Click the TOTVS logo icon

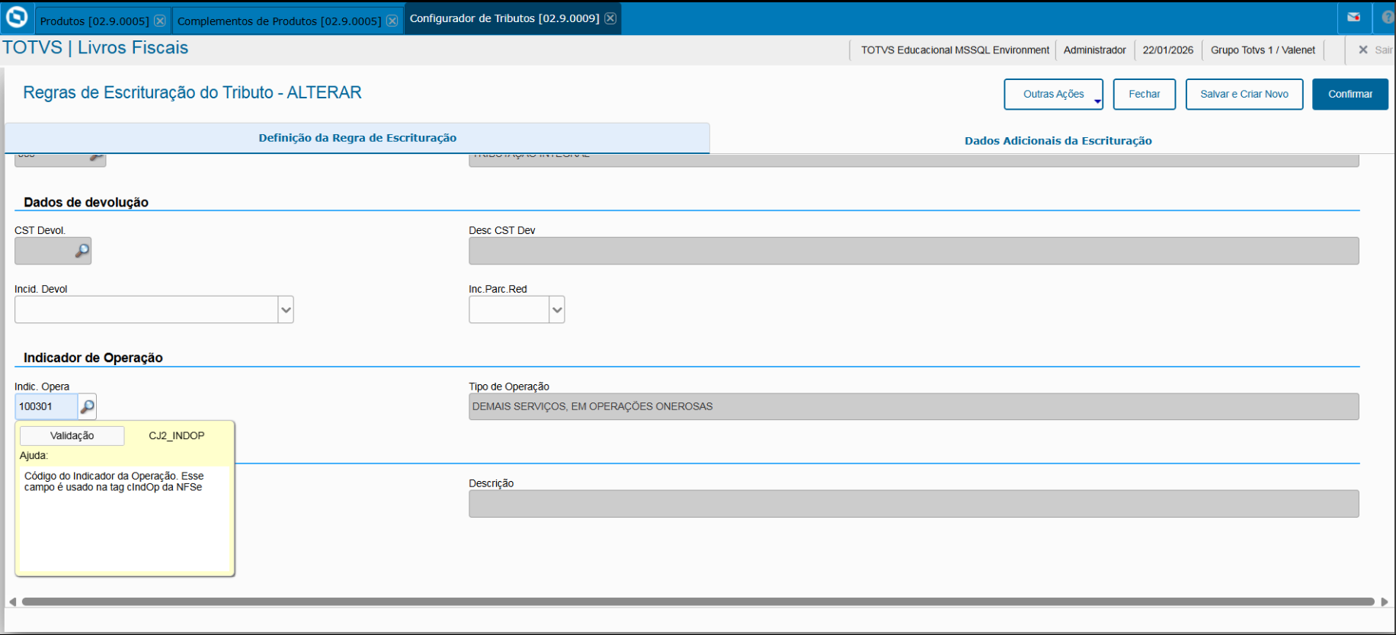(17, 17)
